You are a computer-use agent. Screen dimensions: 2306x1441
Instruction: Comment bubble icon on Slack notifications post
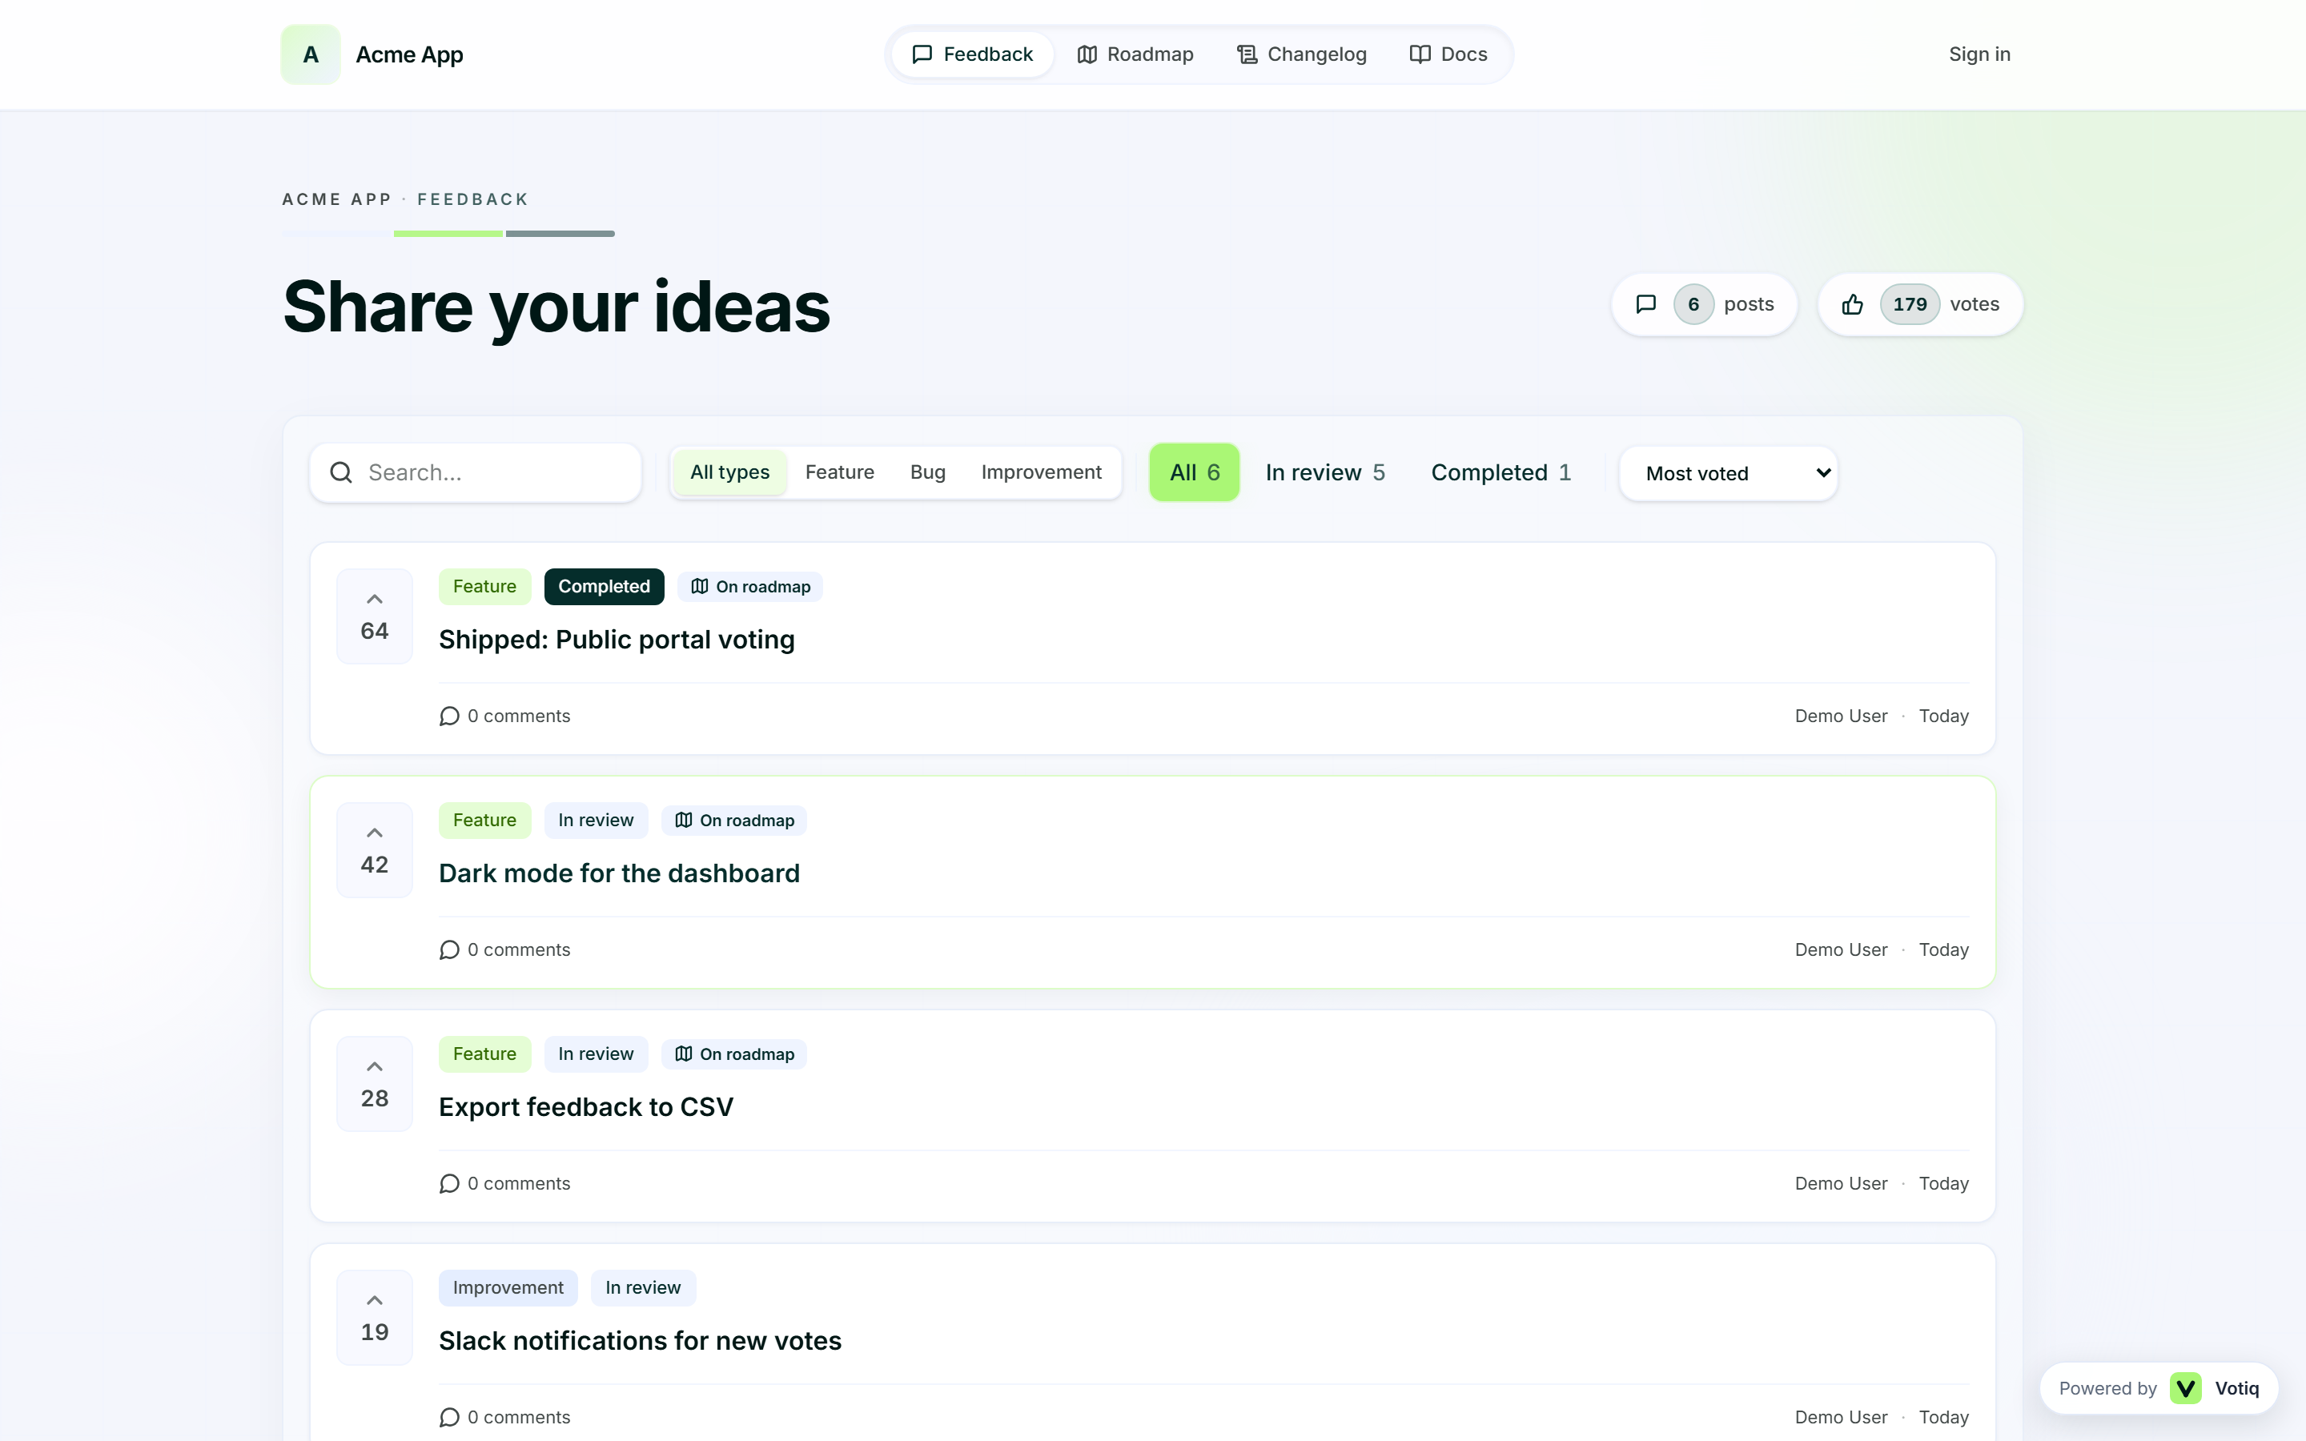coord(450,1416)
